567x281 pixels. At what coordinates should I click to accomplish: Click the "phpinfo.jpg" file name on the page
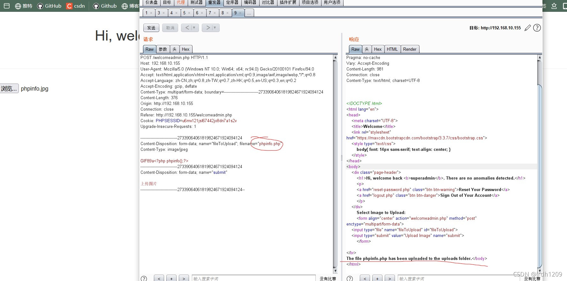click(x=34, y=89)
